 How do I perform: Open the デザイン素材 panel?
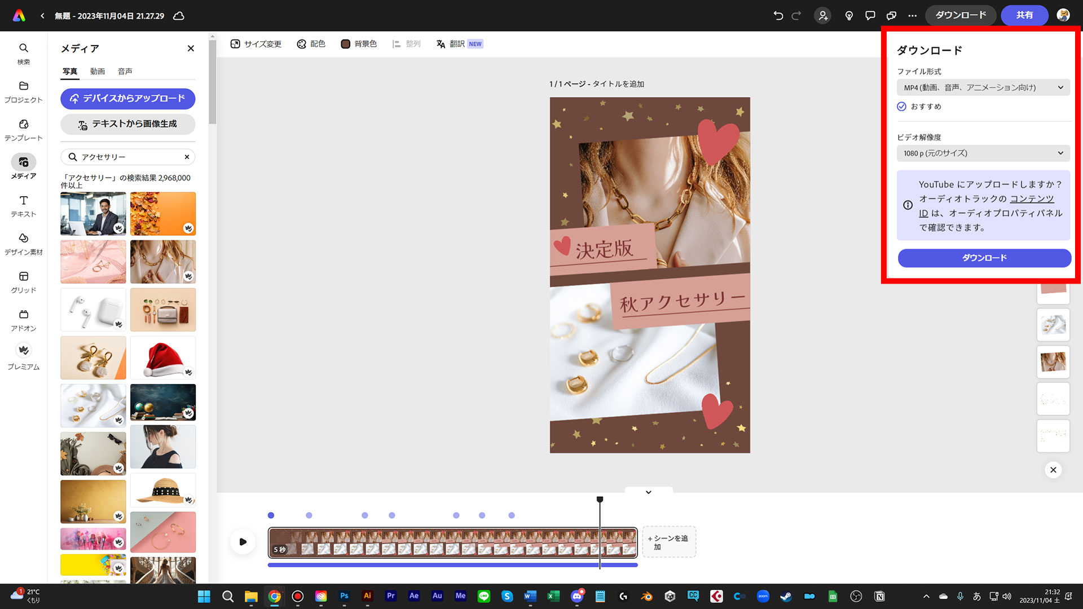[x=23, y=242]
